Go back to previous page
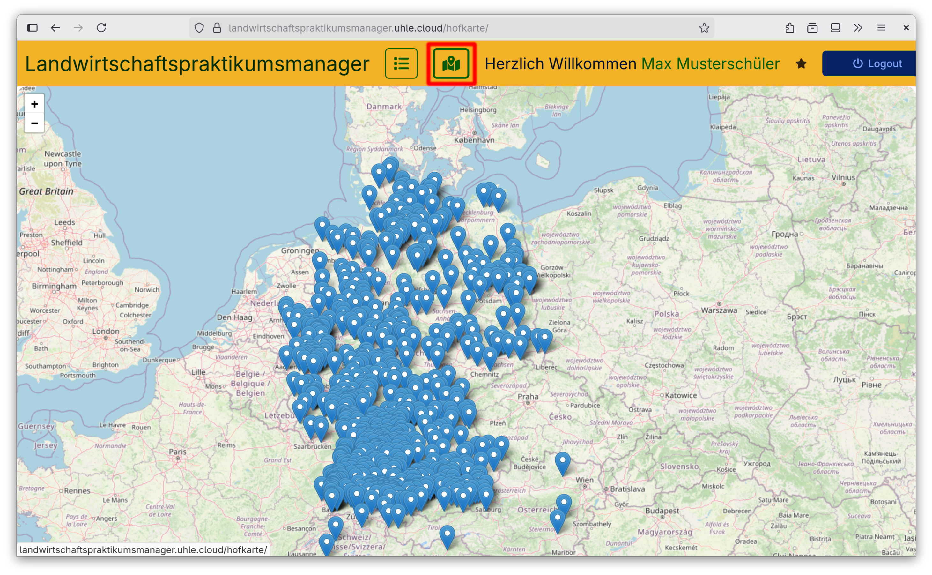932x575 pixels. pyautogui.click(x=55, y=28)
